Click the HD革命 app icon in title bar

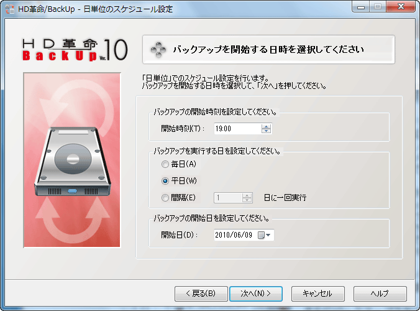point(10,9)
